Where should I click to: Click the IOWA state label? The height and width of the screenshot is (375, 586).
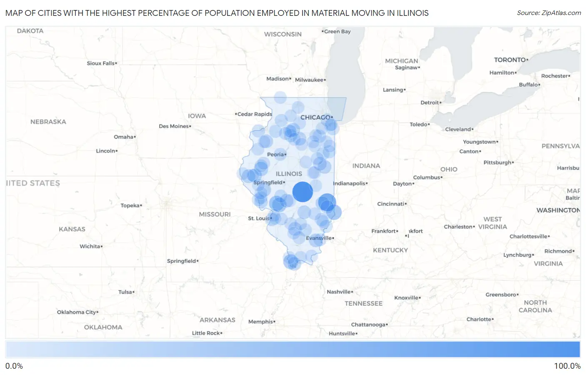pos(197,116)
